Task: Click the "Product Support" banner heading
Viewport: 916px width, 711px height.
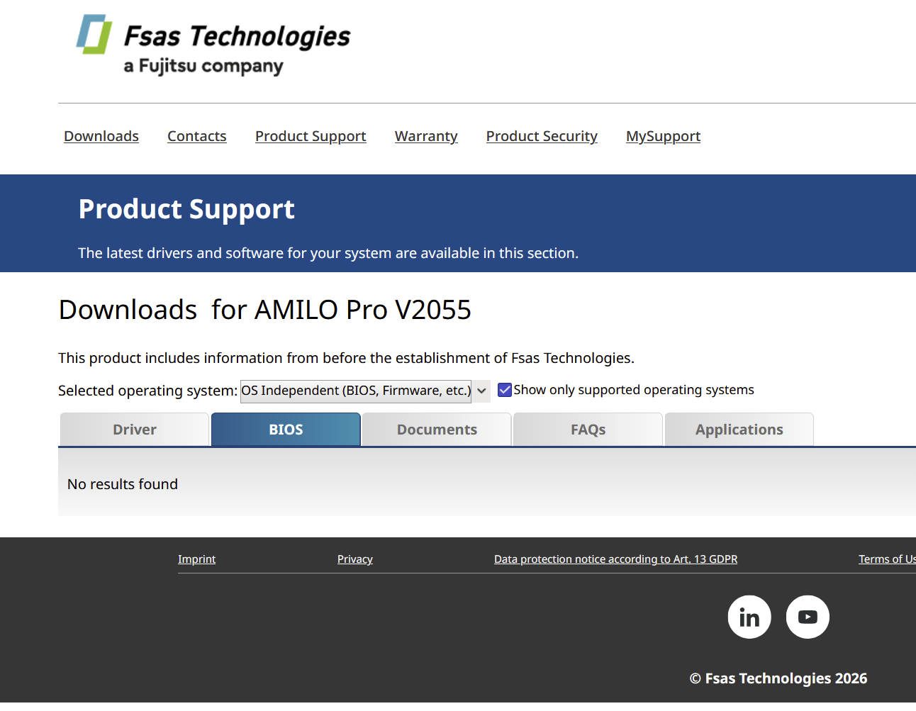Action: pos(186,209)
